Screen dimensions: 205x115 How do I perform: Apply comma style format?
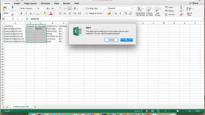coord(120,13)
